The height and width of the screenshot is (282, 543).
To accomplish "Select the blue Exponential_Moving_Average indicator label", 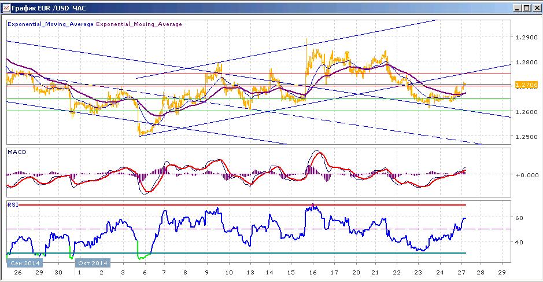I will (50, 24).
